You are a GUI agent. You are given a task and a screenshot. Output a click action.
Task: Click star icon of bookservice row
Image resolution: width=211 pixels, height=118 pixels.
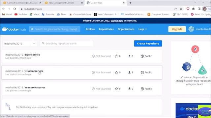coord(116,56)
